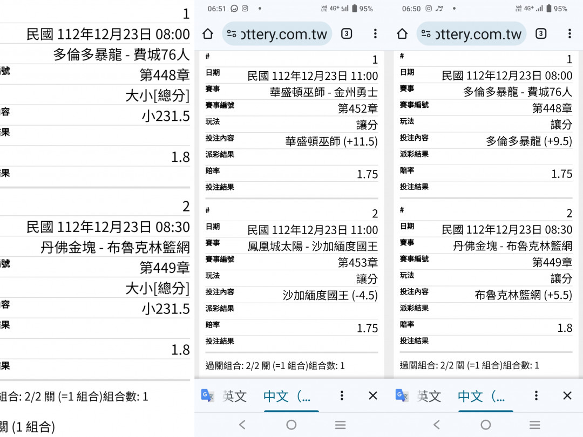
Task: Click right phone match 丹佛金塊 - 布魯克林籃網
Action: coord(512,245)
